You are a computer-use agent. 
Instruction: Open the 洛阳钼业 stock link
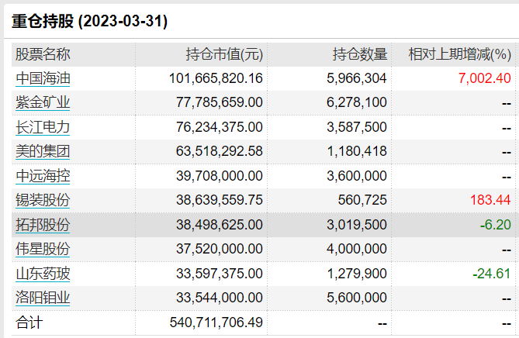pos(43,298)
